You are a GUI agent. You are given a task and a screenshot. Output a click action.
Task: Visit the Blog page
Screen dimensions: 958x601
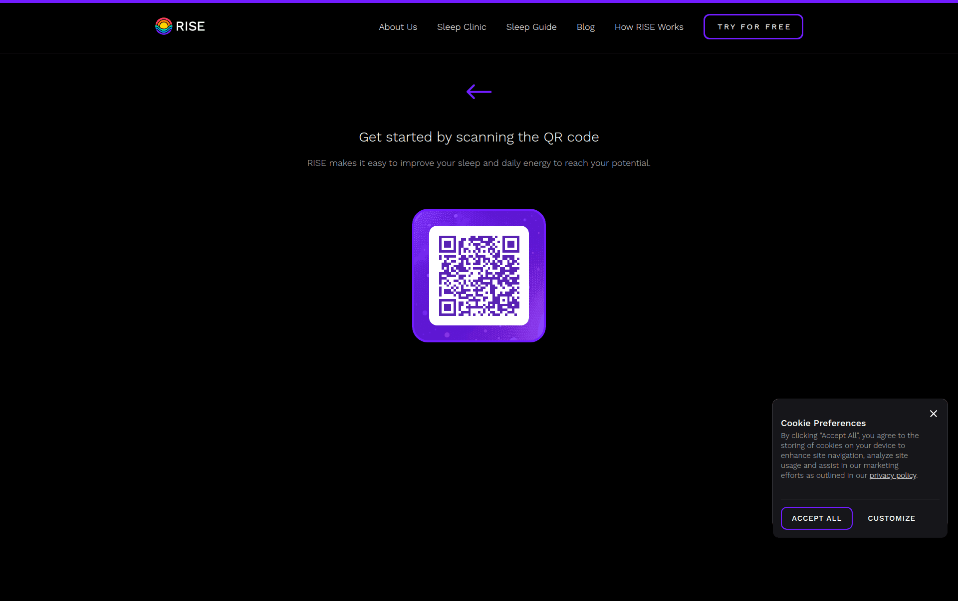click(x=586, y=27)
